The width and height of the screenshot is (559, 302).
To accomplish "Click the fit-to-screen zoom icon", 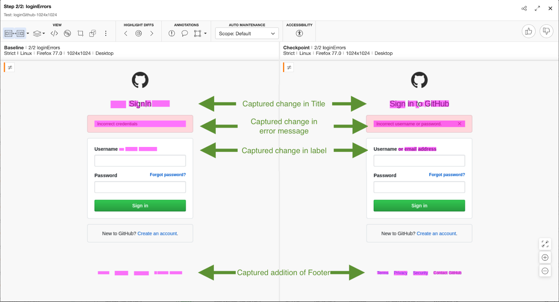I will pyautogui.click(x=545, y=244).
